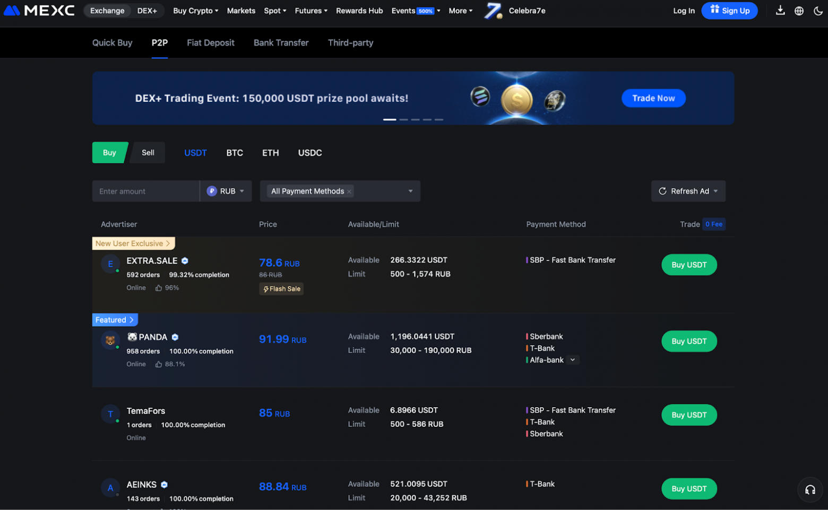Open the More dropdown menu
Image resolution: width=828 pixels, height=510 pixels.
460,11
